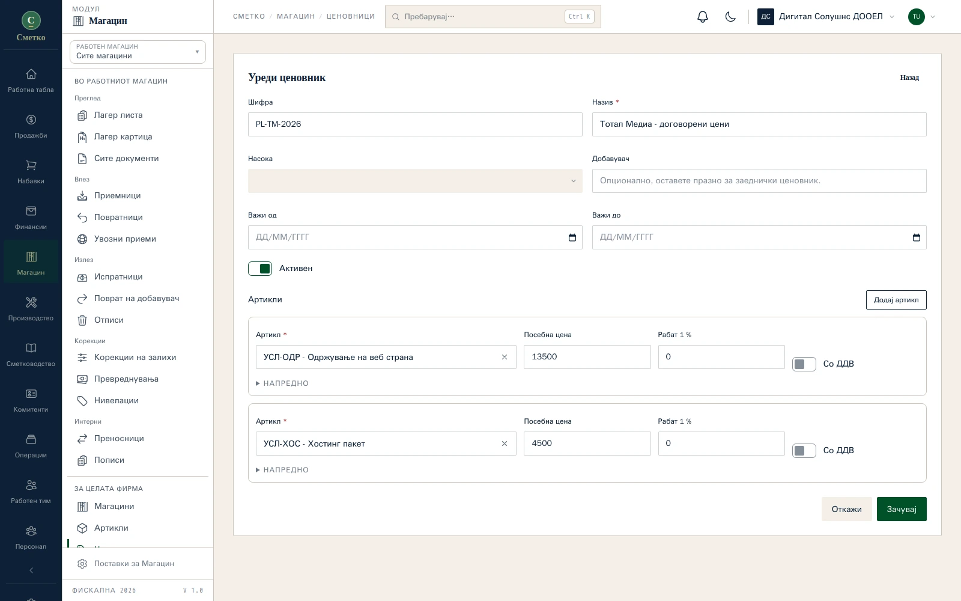
Task: Toggle Со ДДВ for УСЛ-ОДР article
Action: [x=804, y=364]
